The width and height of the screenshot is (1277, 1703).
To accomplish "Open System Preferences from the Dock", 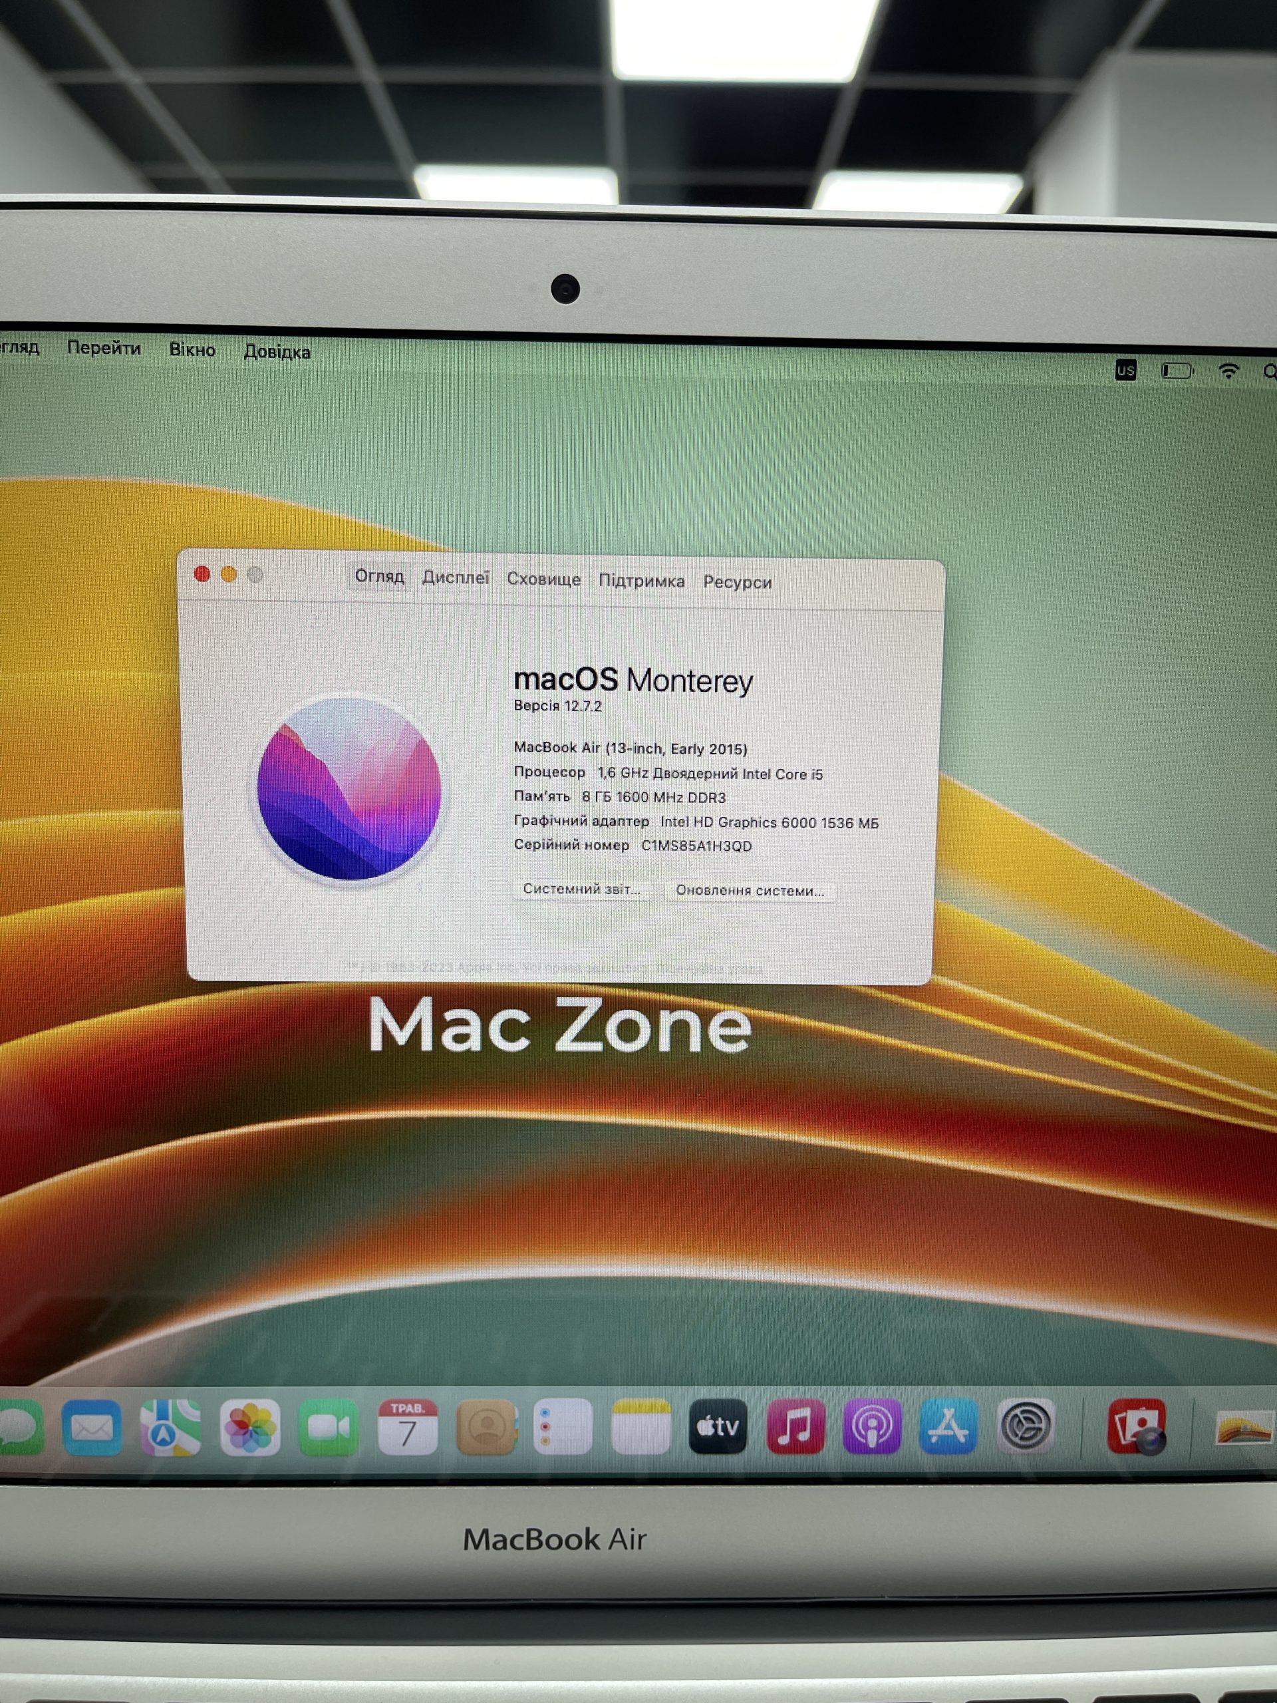I will 1026,1427.
